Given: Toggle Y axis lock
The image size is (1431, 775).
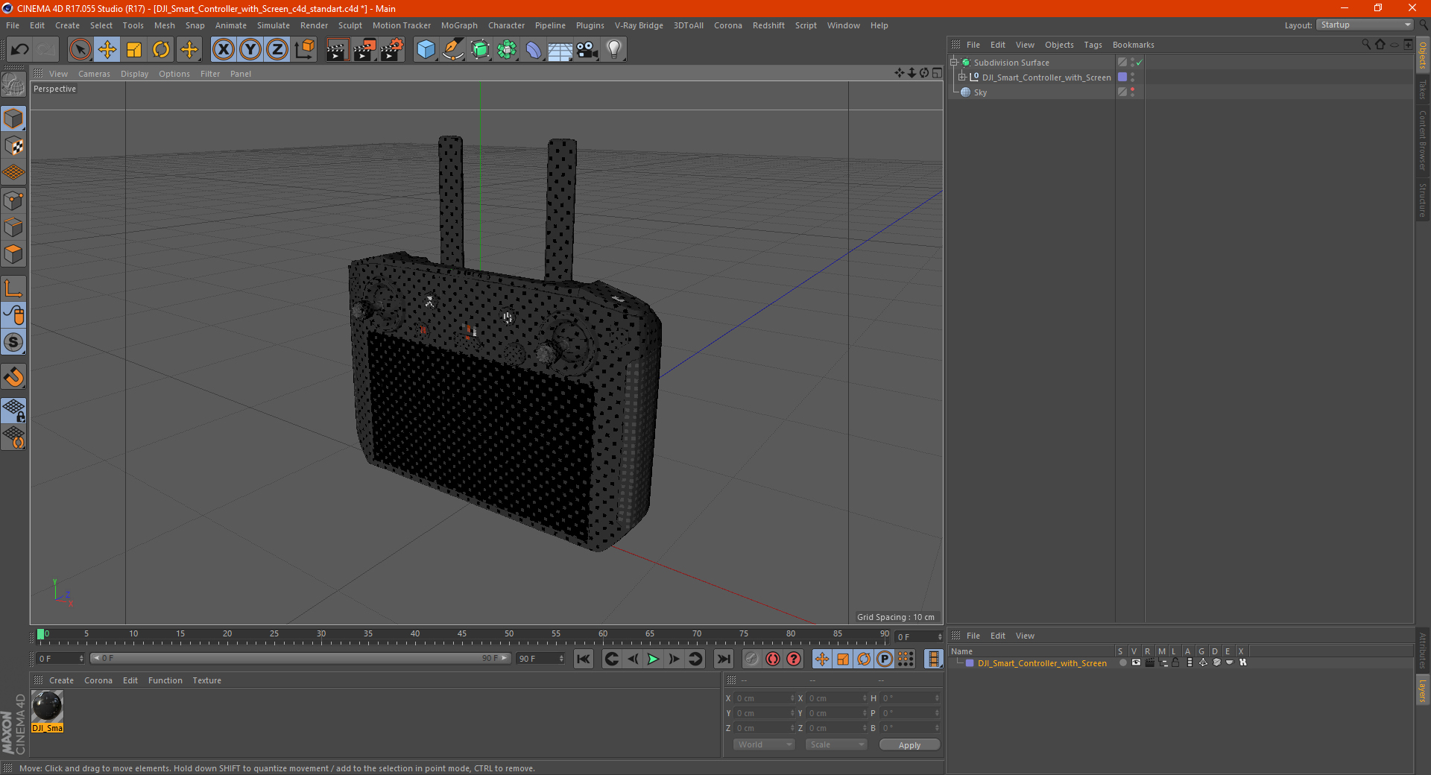Looking at the screenshot, I should pyautogui.click(x=250, y=50).
